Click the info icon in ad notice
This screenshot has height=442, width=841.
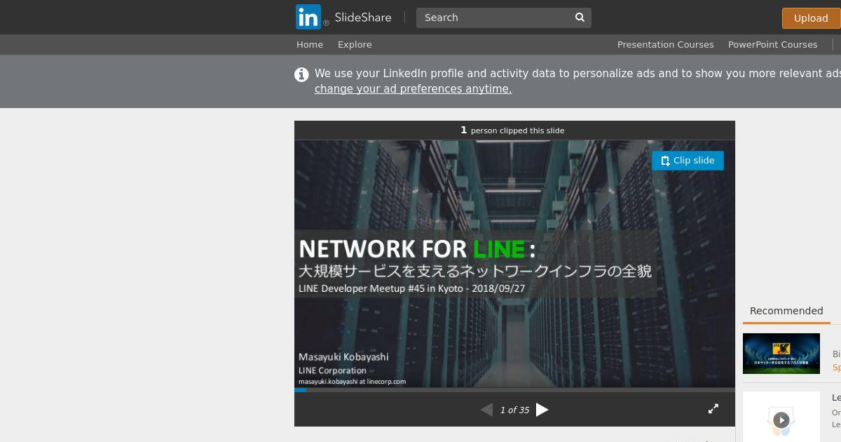coord(301,74)
